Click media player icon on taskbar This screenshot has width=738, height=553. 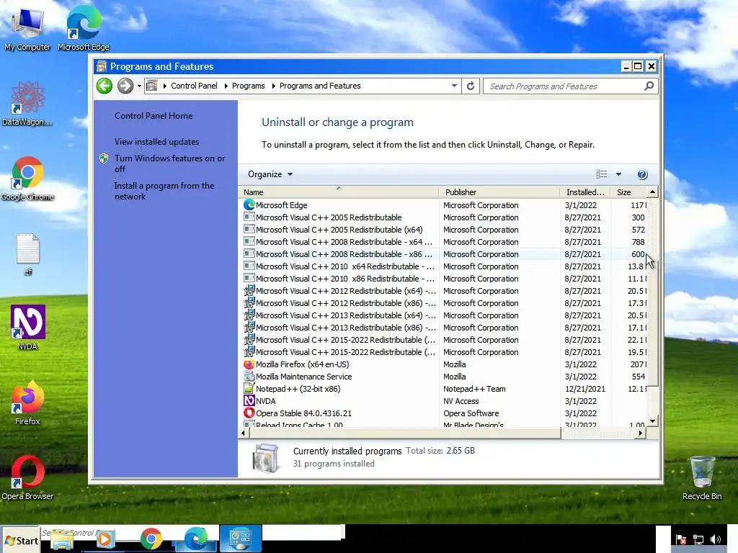pos(105,539)
